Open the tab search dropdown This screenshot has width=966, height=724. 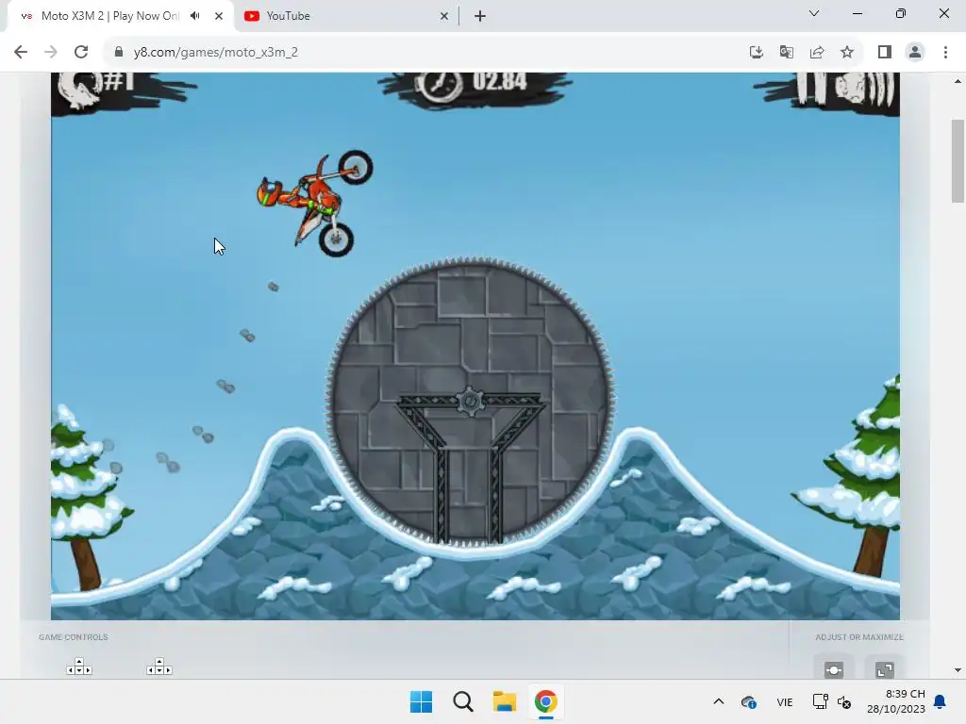point(814,13)
